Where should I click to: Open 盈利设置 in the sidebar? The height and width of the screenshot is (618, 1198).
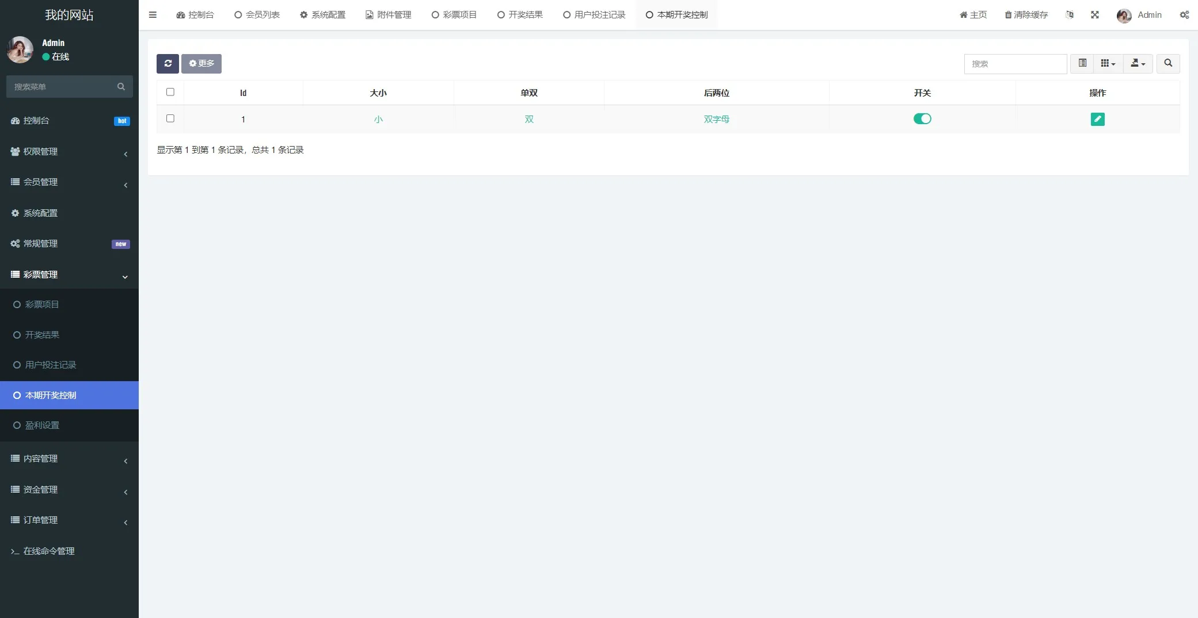[42, 425]
